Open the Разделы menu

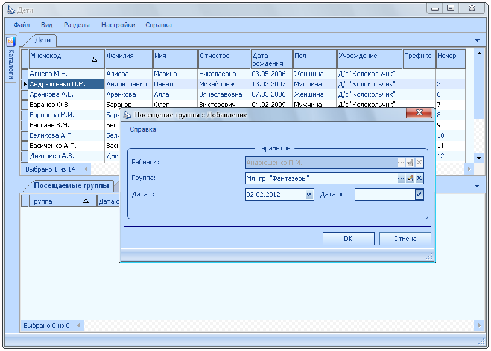click(77, 25)
